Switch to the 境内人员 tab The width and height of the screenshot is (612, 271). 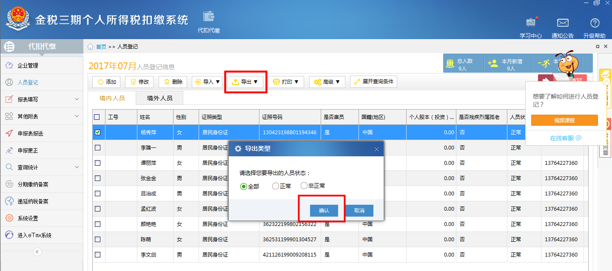(x=112, y=98)
